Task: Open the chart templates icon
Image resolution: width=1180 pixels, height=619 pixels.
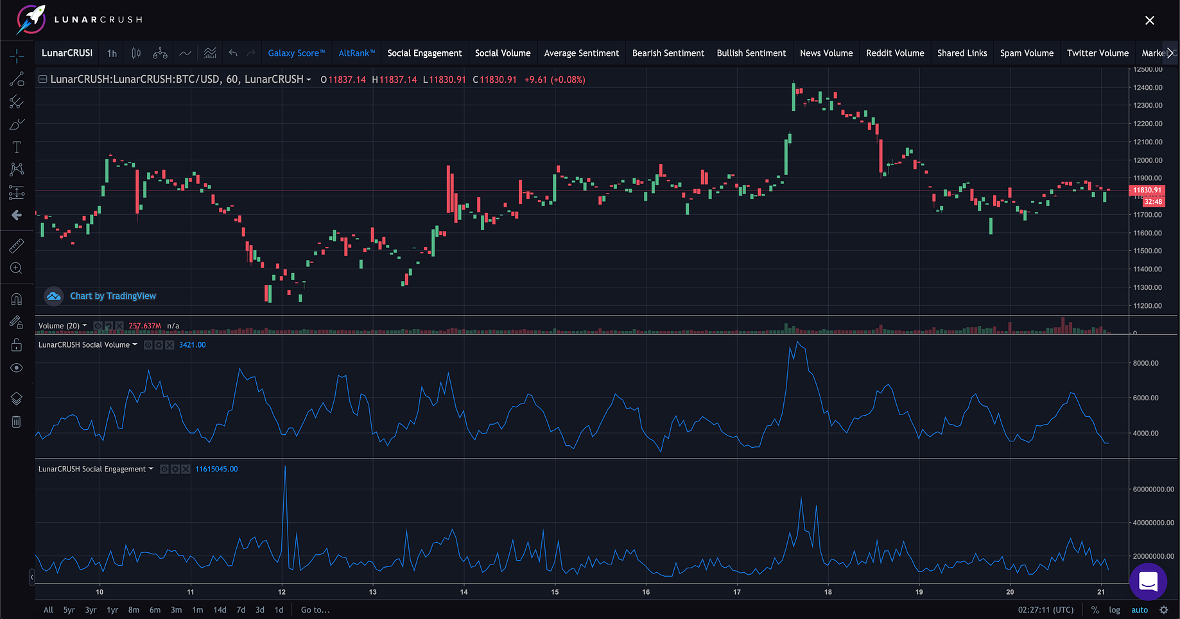Action: pyautogui.click(x=210, y=53)
